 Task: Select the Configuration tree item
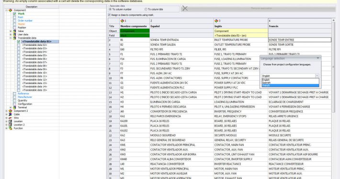tap(25, 104)
